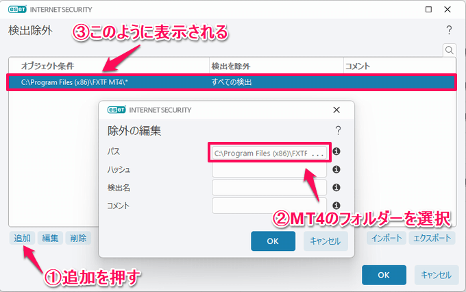Confirm the 除外の編集 dialog with OK

(x=273, y=241)
